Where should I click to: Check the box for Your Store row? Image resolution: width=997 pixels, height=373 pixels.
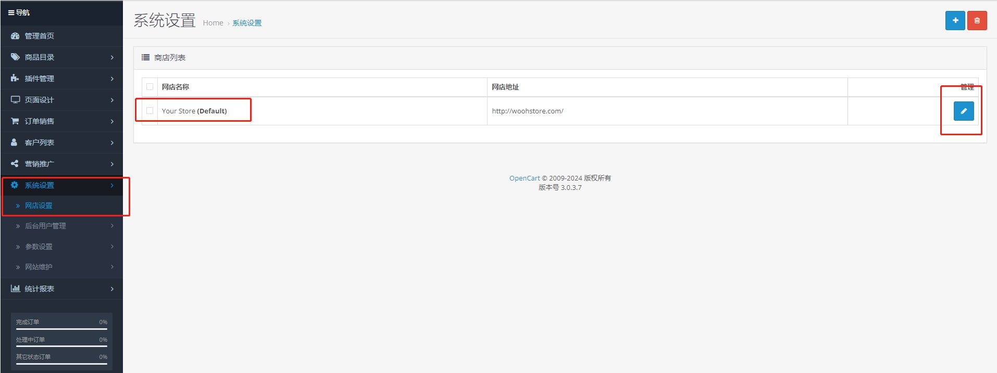[x=150, y=111]
